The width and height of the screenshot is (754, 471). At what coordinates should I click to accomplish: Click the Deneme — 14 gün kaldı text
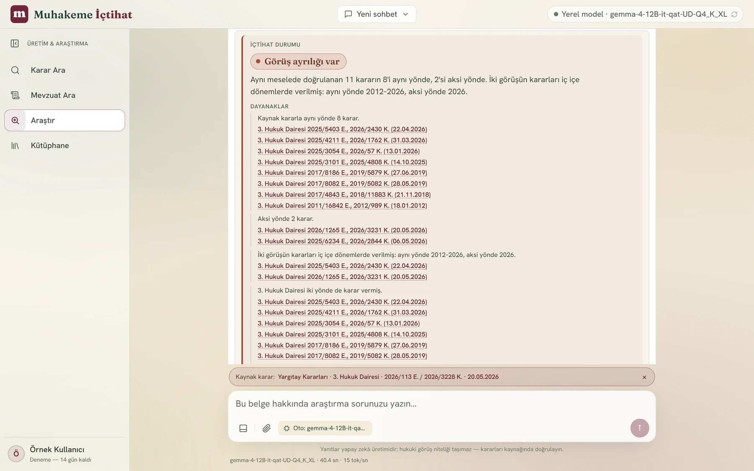60,460
